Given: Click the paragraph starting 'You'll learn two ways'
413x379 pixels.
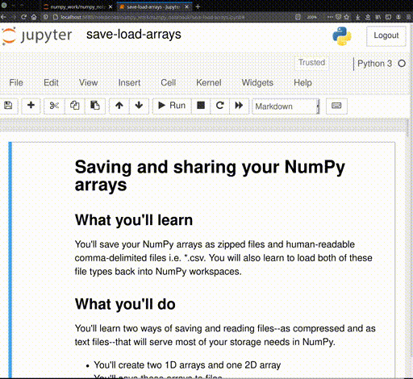Looking at the screenshot, I should (x=225, y=335).
